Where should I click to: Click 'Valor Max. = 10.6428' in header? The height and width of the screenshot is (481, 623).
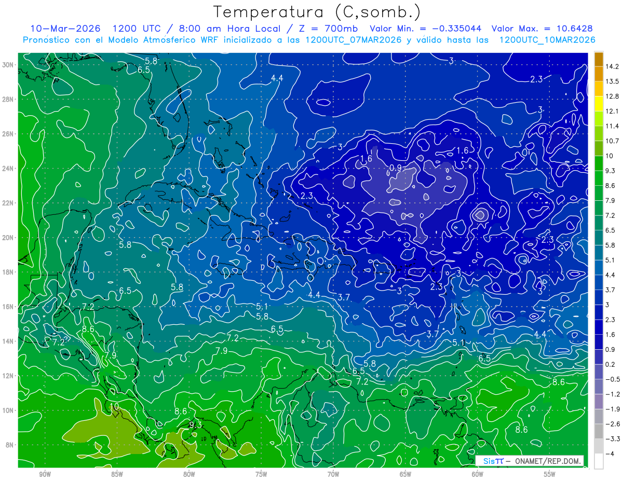542,29
